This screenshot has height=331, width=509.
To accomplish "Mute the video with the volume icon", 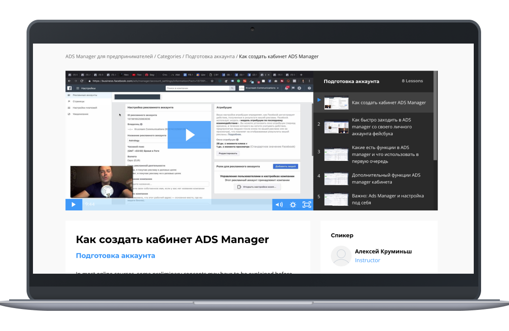I will [279, 204].
